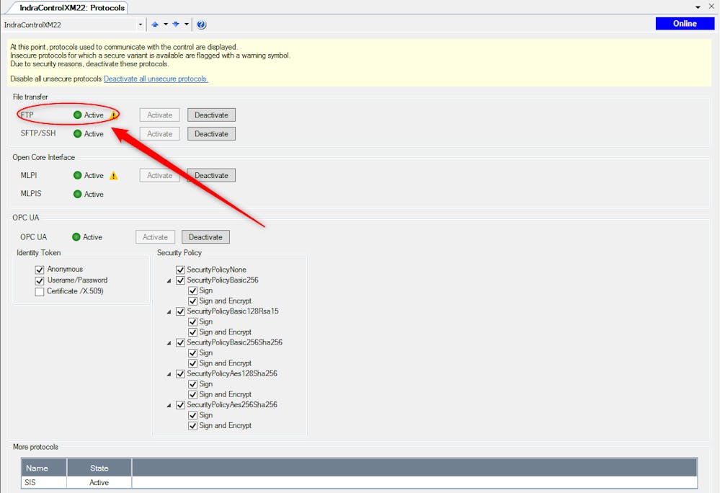The height and width of the screenshot is (493, 720).
Task: Click the Activate button for SFTP/SSH
Action: [x=160, y=133]
